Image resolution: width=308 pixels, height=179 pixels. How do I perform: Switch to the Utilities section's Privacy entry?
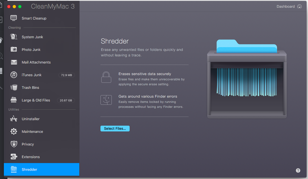(x=28, y=144)
